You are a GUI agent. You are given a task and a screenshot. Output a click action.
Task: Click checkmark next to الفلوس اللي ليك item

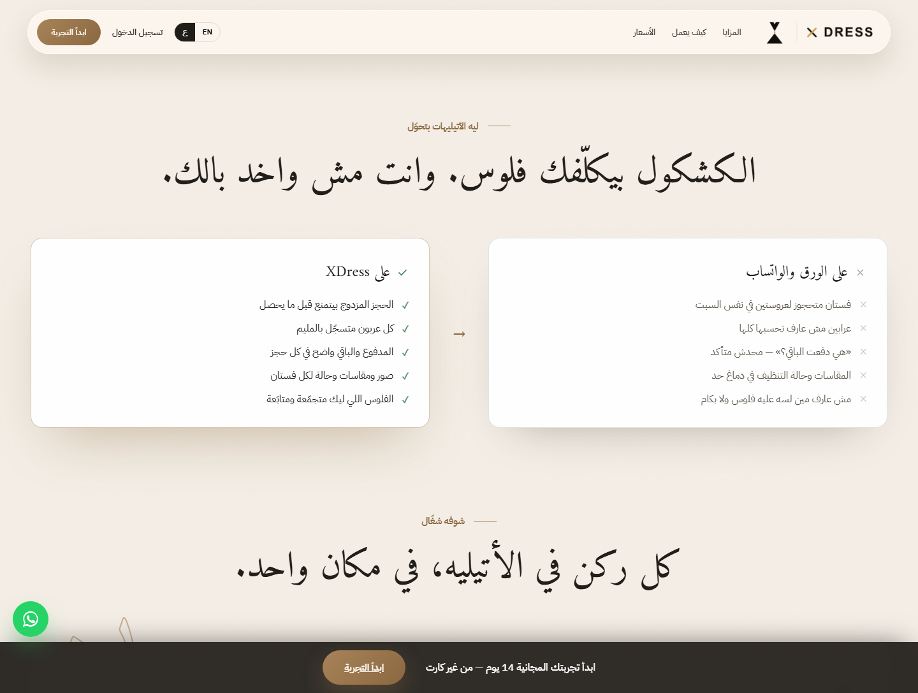tap(405, 400)
